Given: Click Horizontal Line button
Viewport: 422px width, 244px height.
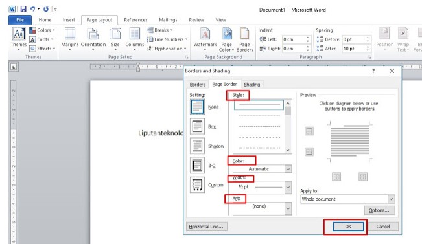Looking at the screenshot, I should (206, 227).
